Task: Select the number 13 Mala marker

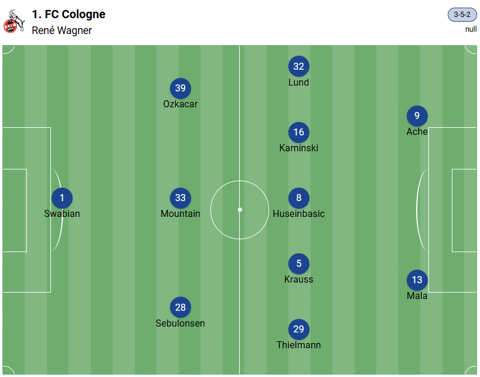Action: click(417, 280)
